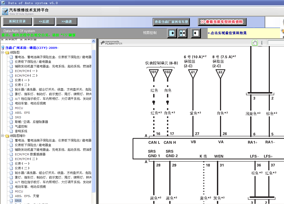Click the 6 号 (10 A) 保险丝 label
This screenshot has height=204, width=284.
[195, 61]
